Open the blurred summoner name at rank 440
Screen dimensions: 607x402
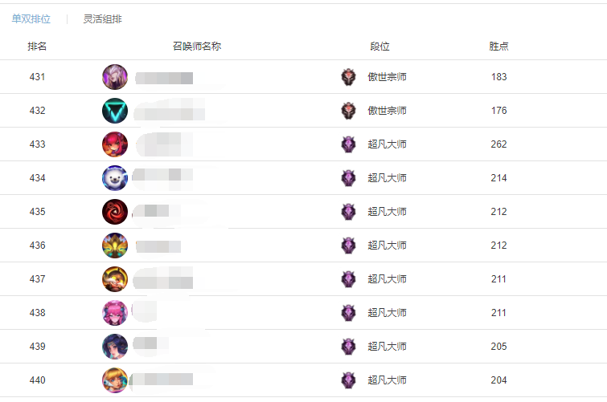[x=161, y=380]
